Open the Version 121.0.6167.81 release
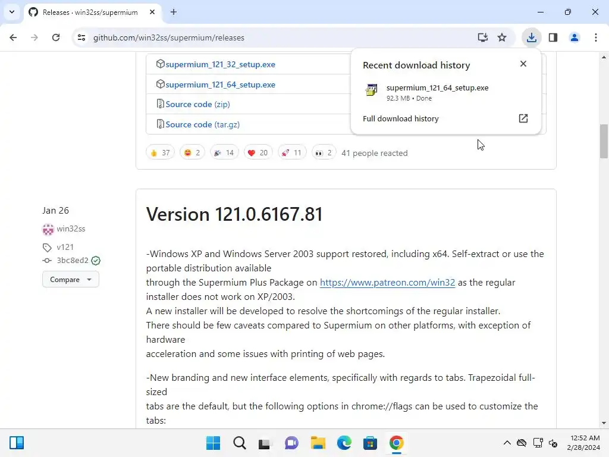 point(234,214)
